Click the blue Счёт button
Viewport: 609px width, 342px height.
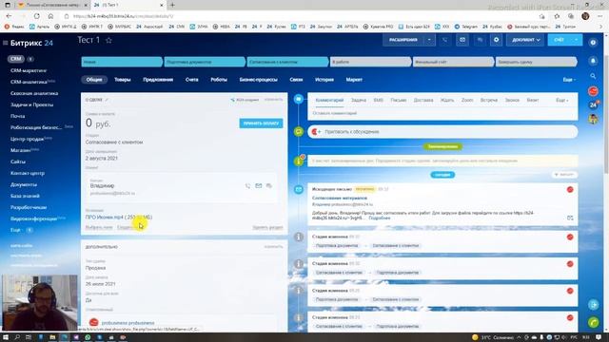point(560,40)
